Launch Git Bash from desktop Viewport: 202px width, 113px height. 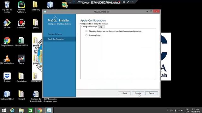coord(7,24)
